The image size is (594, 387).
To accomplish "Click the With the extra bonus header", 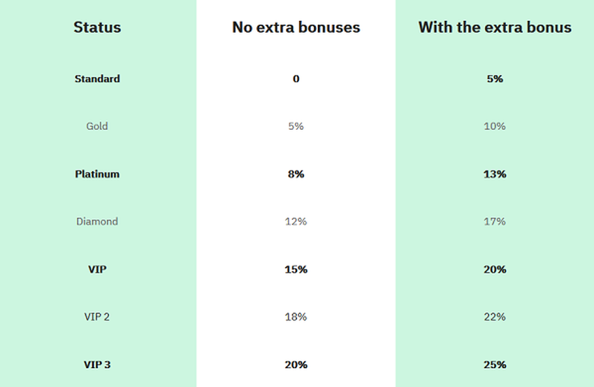I will tap(495, 27).
